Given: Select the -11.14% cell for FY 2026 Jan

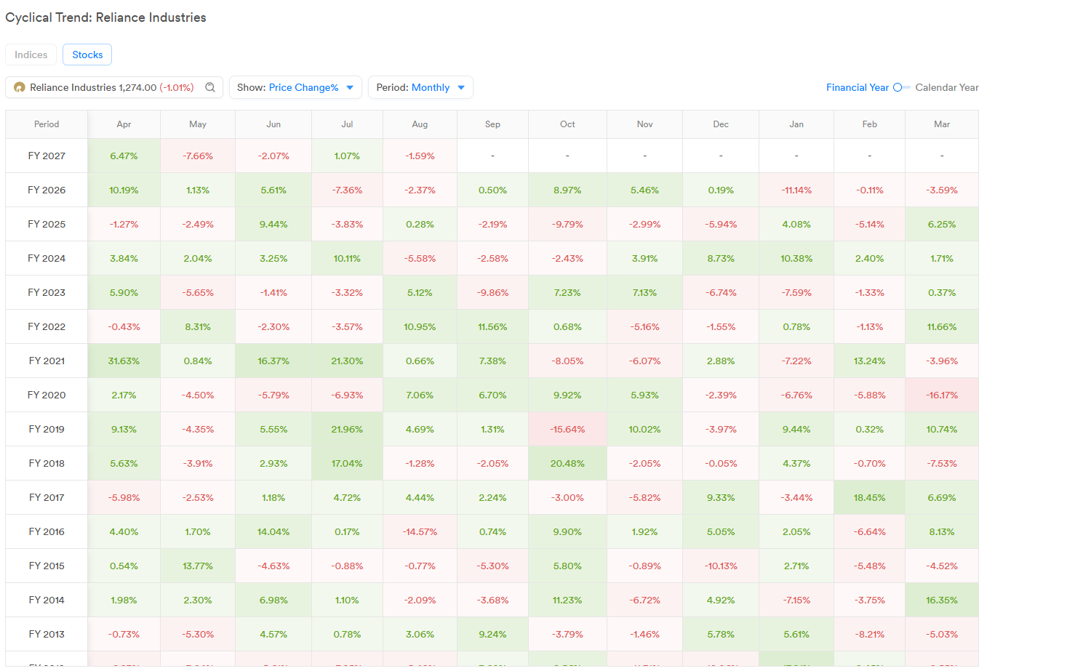Looking at the screenshot, I should (x=796, y=190).
